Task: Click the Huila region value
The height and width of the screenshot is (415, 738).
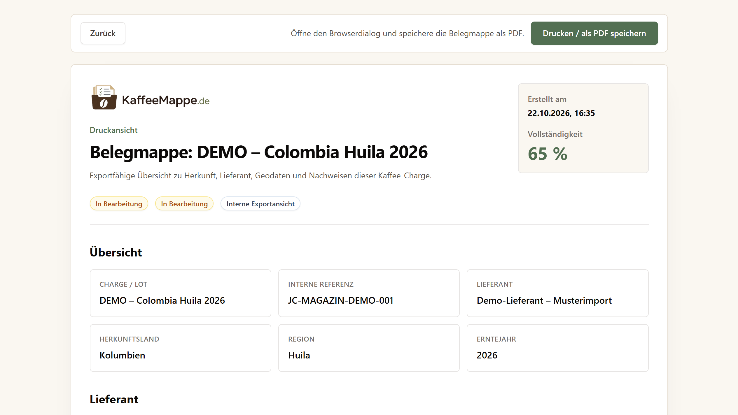Action: tap(299, 355)
